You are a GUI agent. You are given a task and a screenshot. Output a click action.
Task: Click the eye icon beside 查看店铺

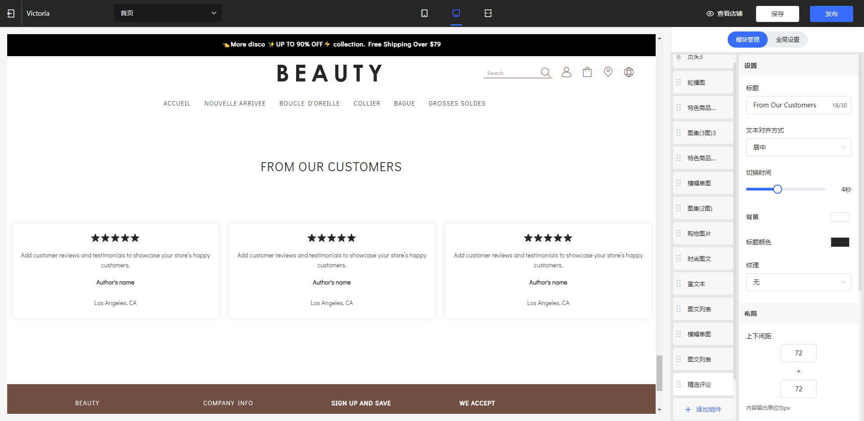pyautogui.click(x=710, y=14)
